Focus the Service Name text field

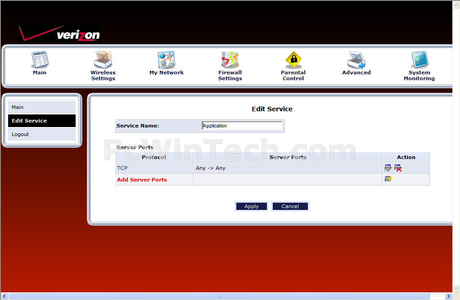pos(242,126)
